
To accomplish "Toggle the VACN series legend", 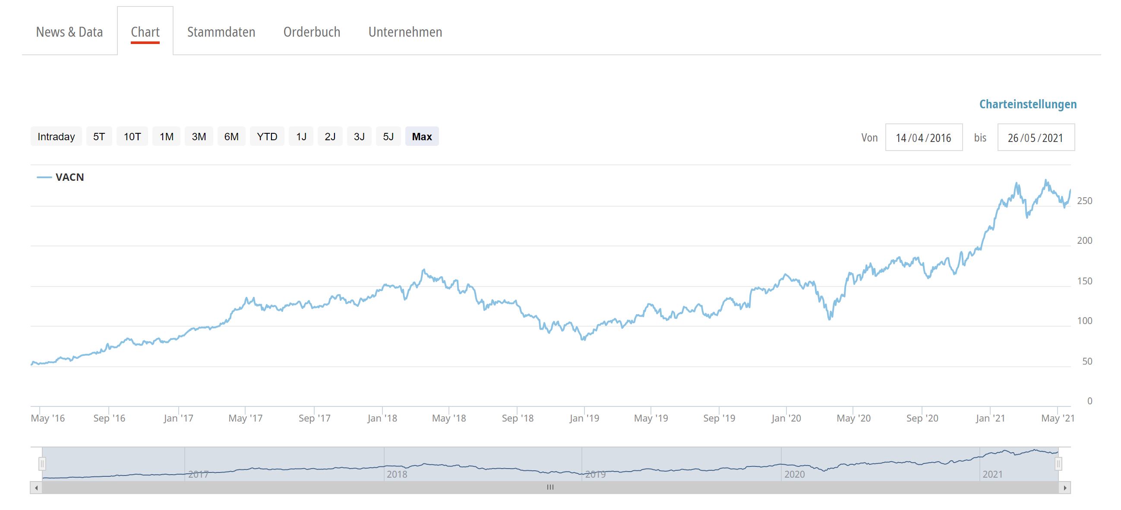I will point(69,177).
